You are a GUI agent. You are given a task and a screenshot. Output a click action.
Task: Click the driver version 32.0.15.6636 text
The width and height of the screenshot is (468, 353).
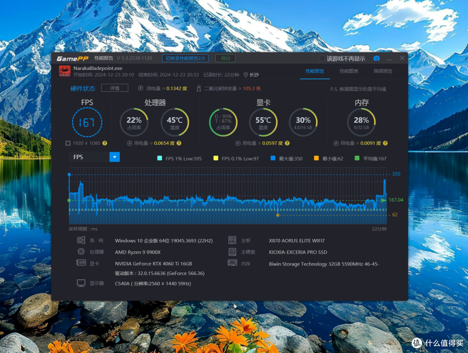[159, 273]
